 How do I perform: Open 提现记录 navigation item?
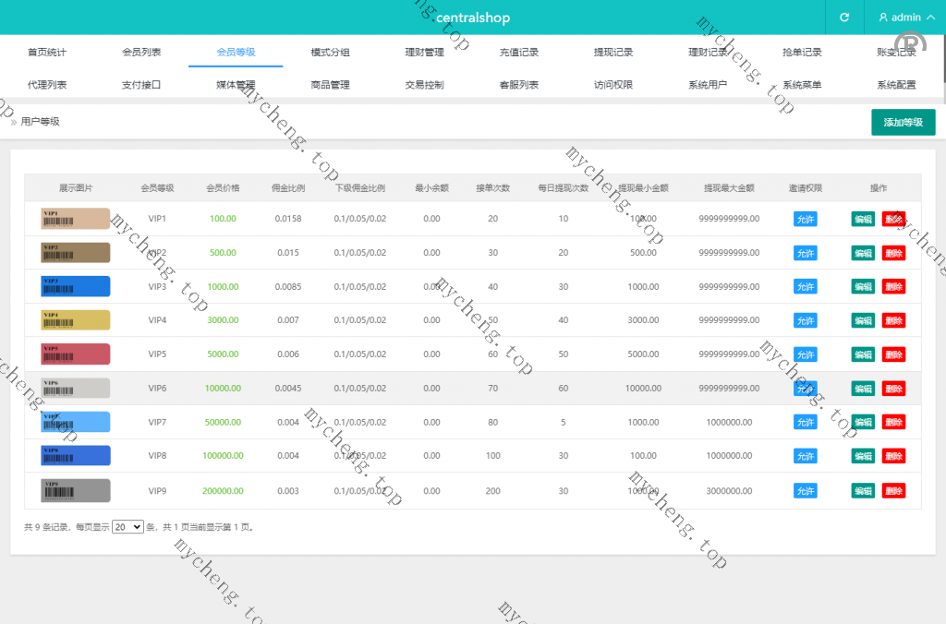click(x=612, y=52)
